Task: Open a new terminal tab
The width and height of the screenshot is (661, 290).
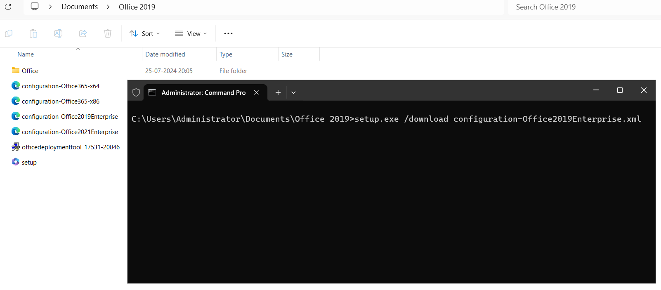Action: [x=278, y=92]
